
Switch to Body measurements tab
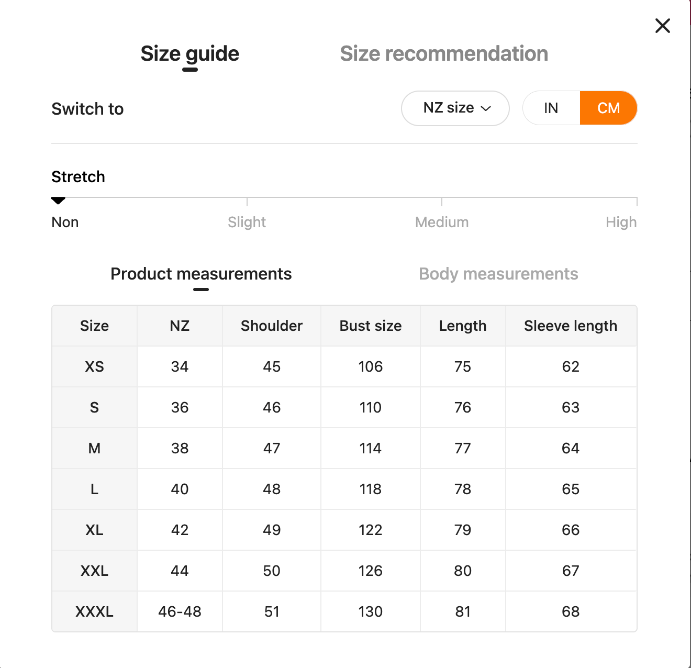(498, 274)
